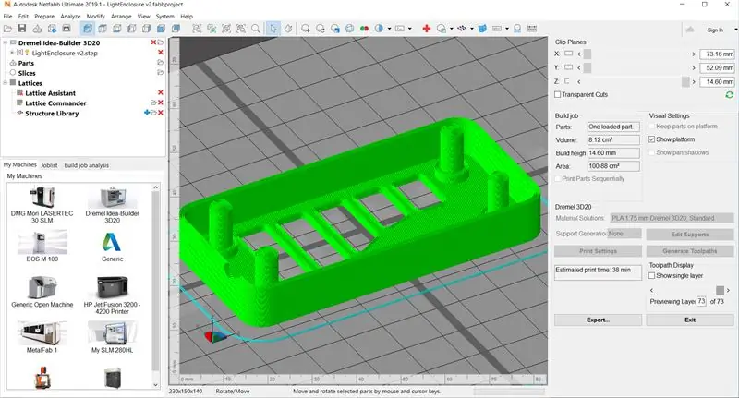Click the right arrow of X clip plane

click(694, 54)
